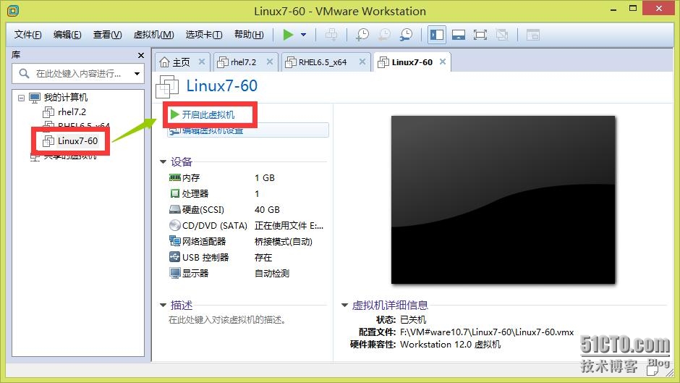Open the 编辑(E) menu

click(x=67, y=35)
